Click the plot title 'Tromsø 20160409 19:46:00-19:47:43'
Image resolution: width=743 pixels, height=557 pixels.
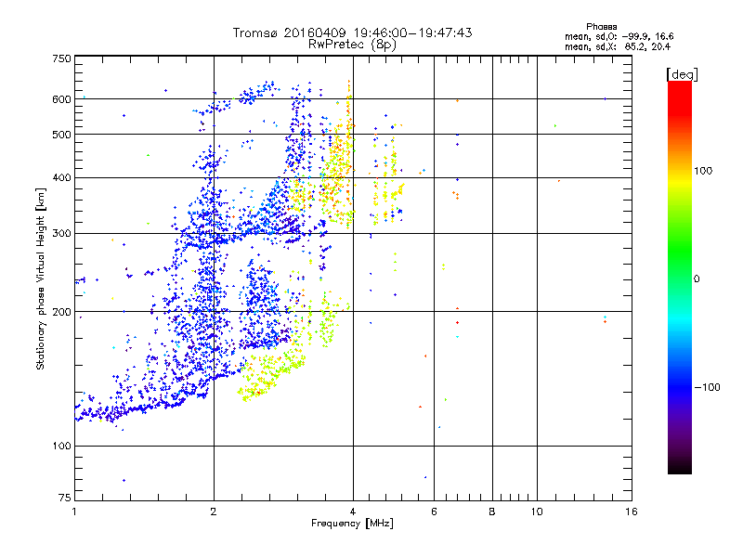(x=352, y=32)
